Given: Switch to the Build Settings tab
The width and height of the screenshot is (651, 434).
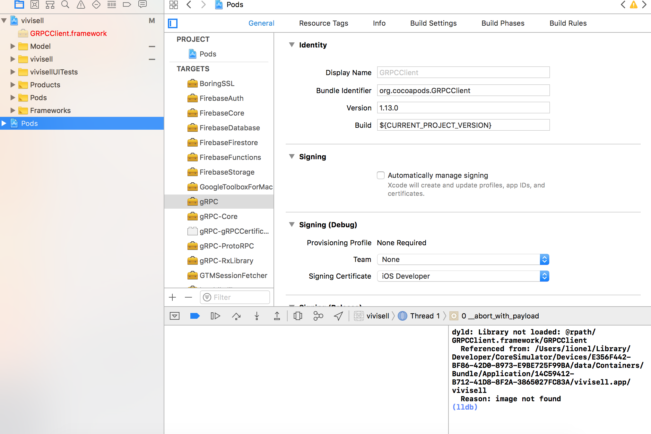Looking at the screenshot, I should 433,23.
